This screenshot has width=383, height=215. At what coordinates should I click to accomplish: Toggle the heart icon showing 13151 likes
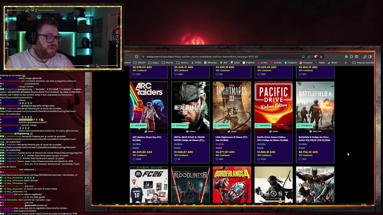click(259, 74)
